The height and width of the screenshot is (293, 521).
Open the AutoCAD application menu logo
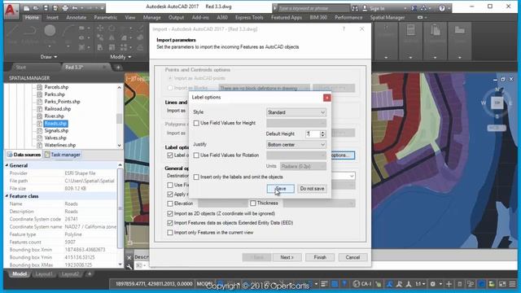click(11, 11)
